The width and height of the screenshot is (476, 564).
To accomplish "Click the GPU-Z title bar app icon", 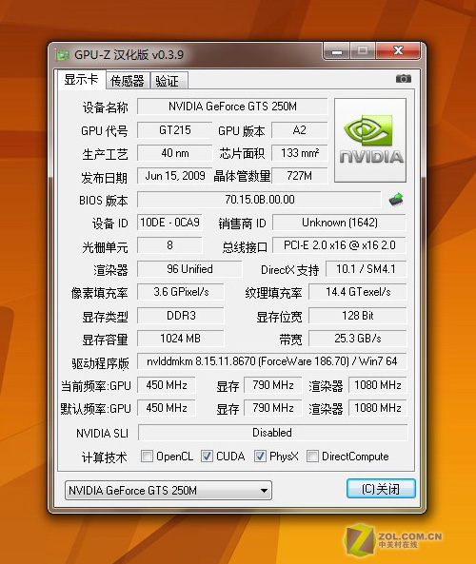I will click(x=62, y=55).
